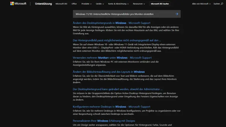The width and height of the screenshot is (226, 127).
Task: Open the Office menu item
Action: tap(74, 4)
